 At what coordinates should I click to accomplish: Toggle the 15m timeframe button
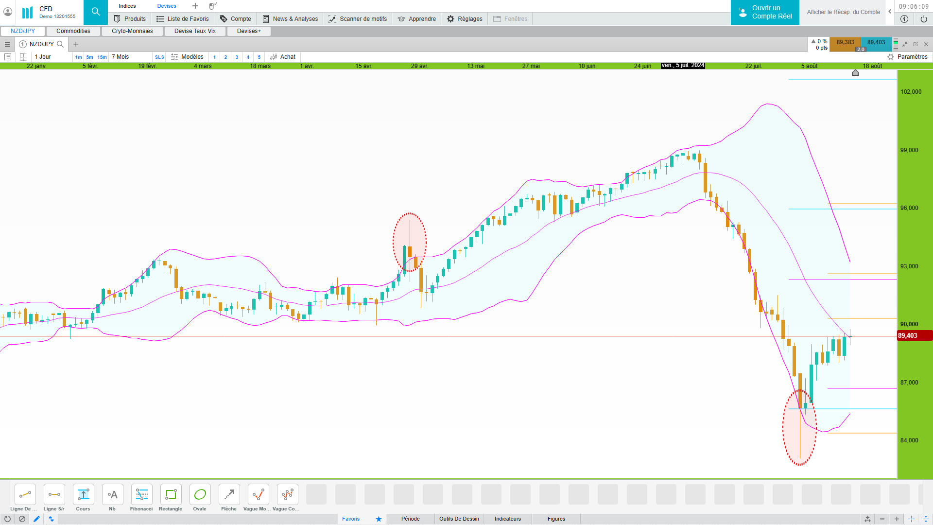(102, 57)
